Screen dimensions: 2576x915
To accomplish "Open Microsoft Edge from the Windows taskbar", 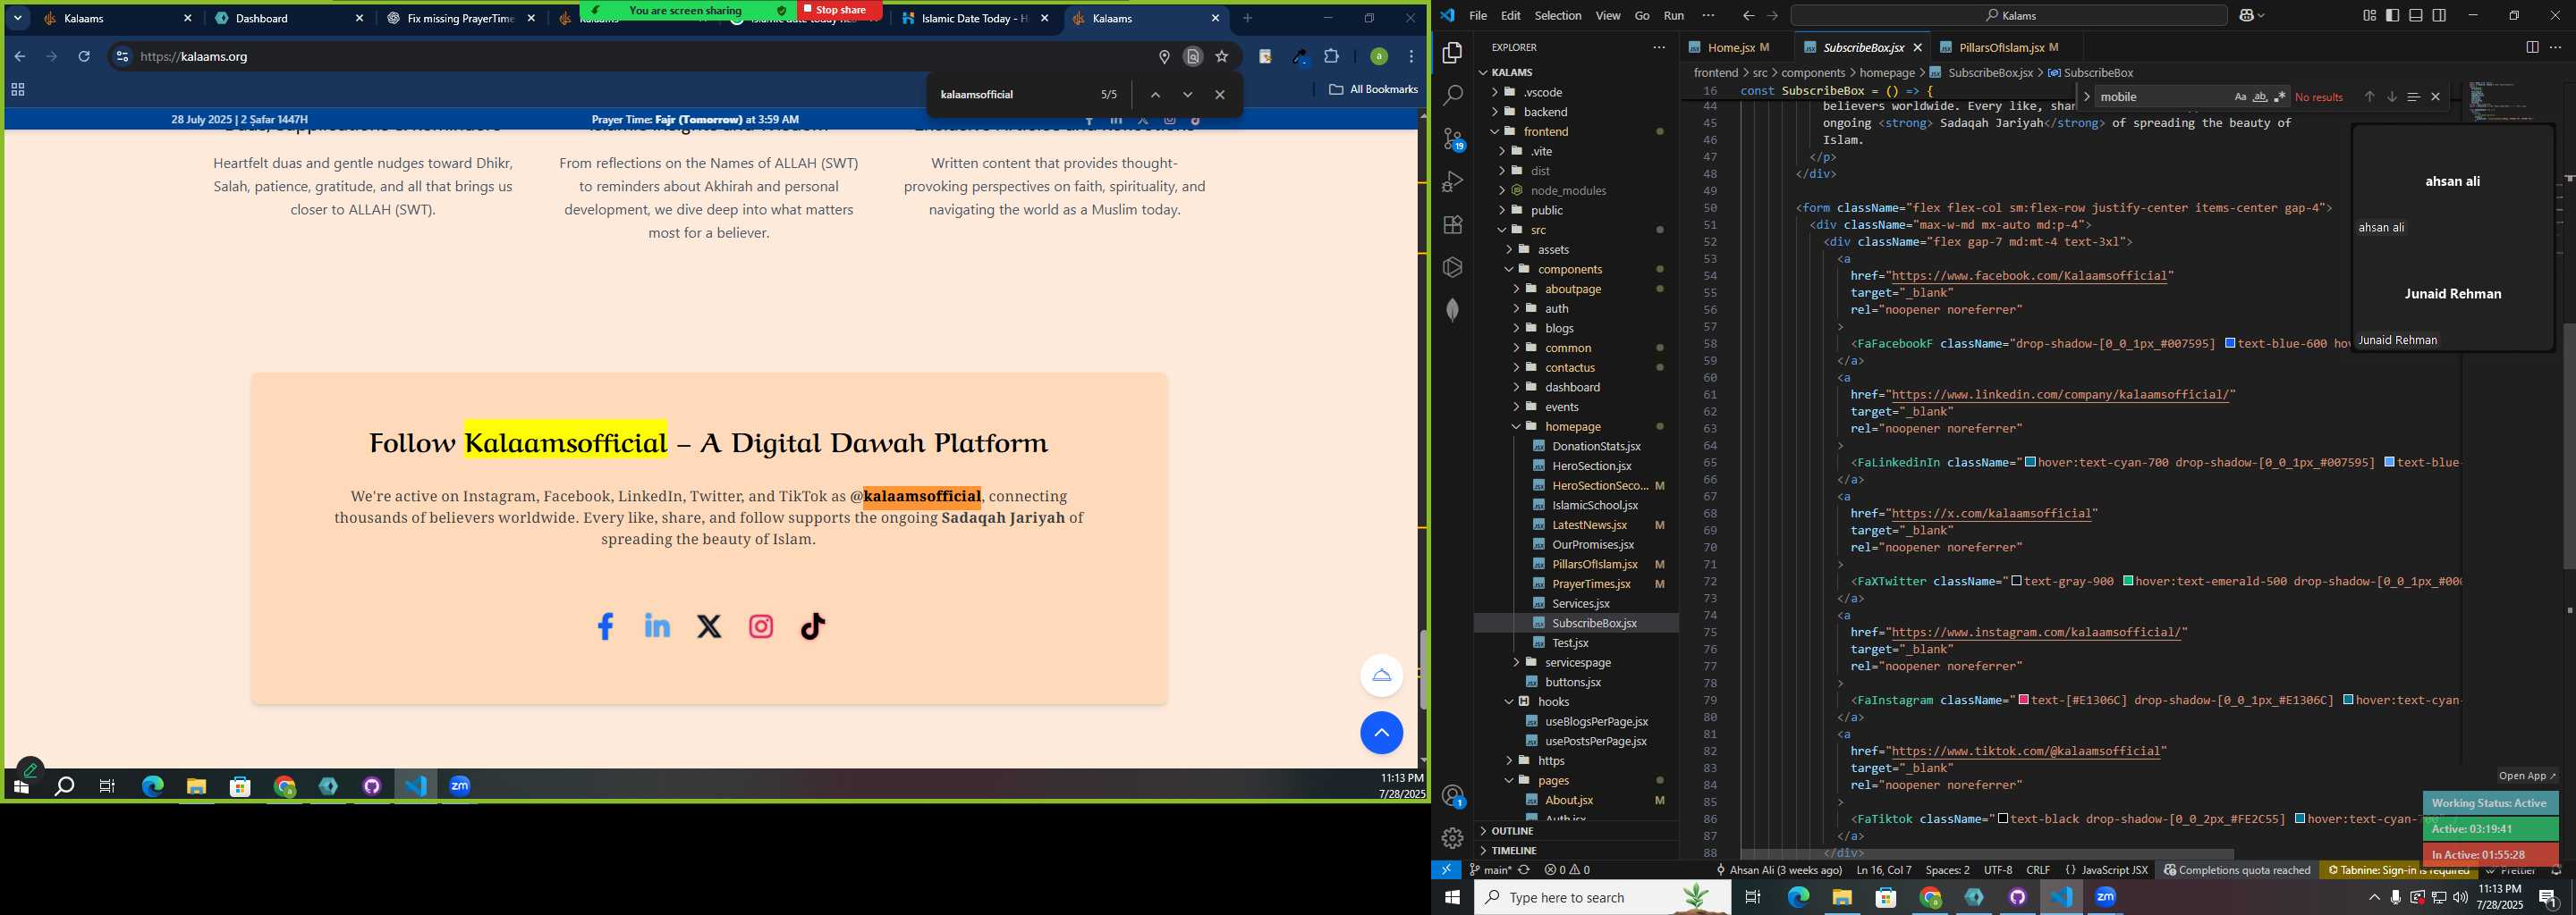I will pos(1798,897).
